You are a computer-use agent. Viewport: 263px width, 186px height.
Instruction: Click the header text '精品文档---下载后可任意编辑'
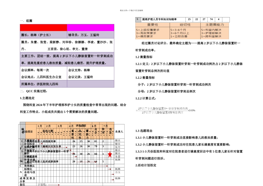tap(131, 11)
